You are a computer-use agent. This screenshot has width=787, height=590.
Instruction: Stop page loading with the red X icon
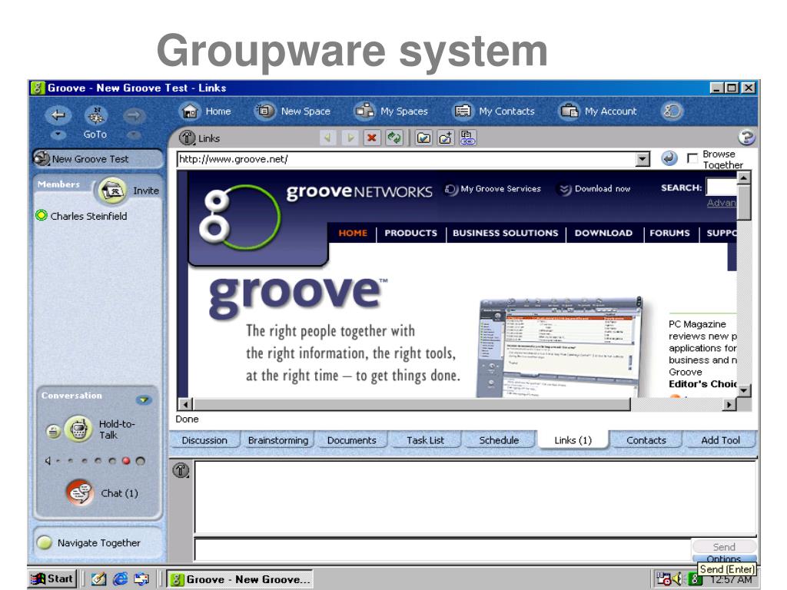click(371, 138)
